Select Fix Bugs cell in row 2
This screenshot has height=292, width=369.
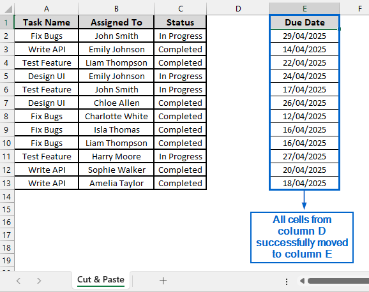click(x=47, y=36)
